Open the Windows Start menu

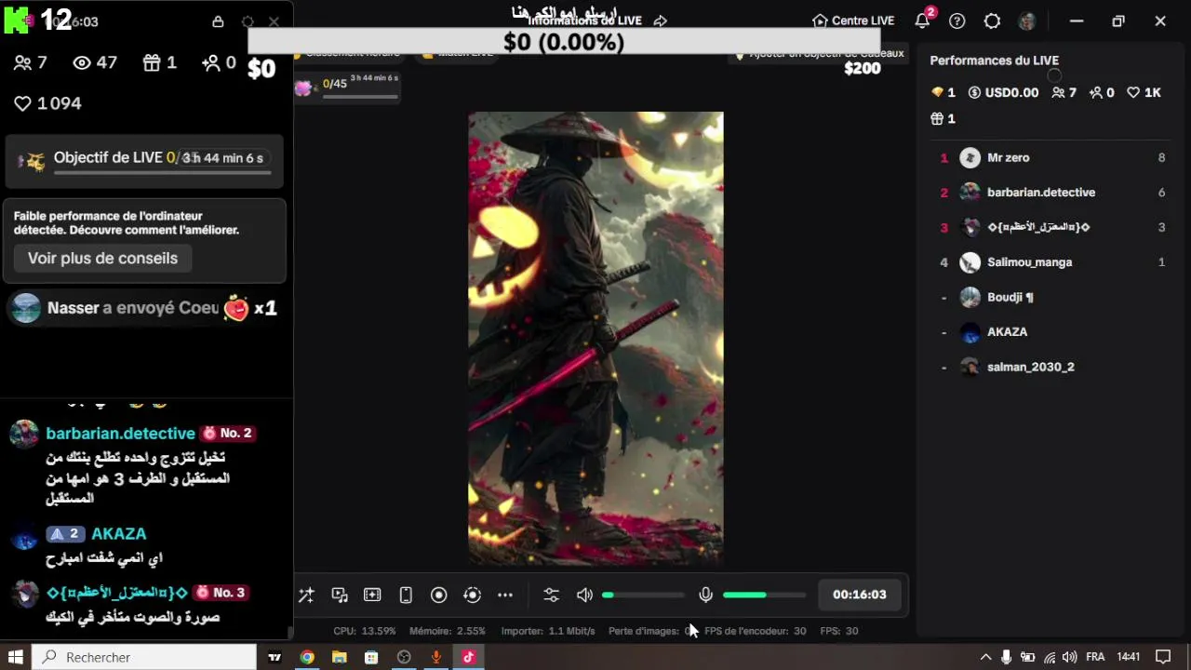tap(16, 657)
